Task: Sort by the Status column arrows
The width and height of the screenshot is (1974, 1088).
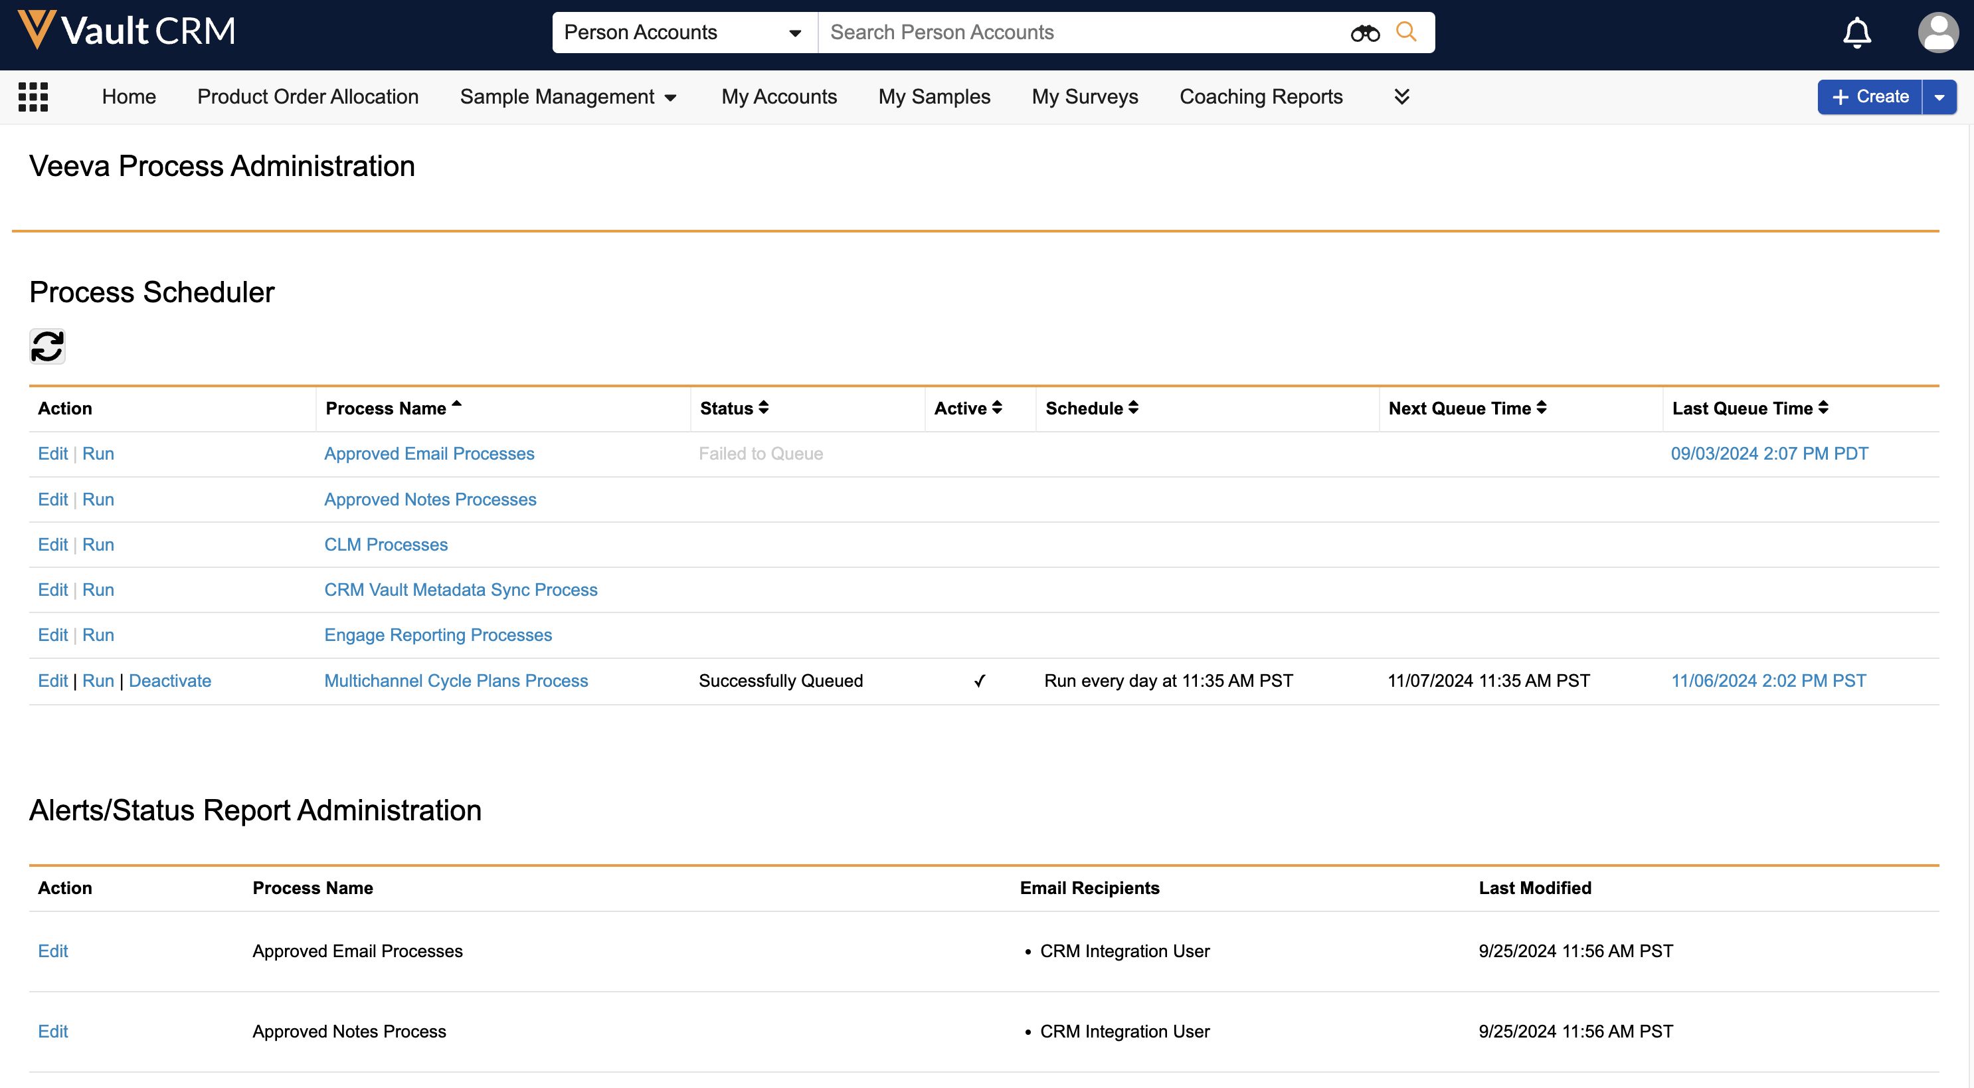Action: (x=763, y=408)
